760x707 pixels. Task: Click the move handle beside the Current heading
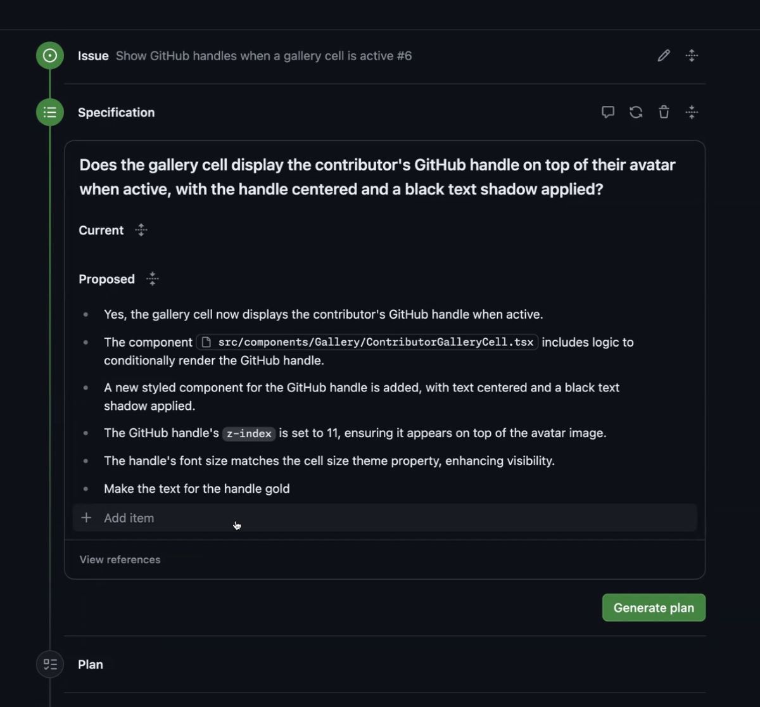tap(141, 230)
